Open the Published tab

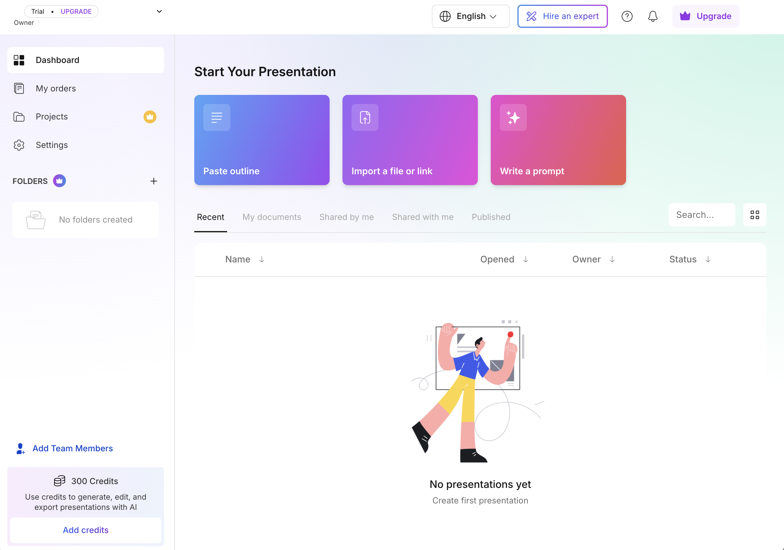coord(491,217)
